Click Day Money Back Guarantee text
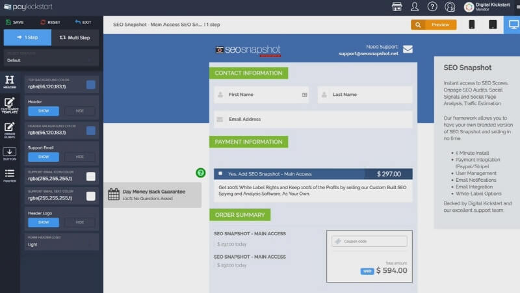 coord(154,192)
